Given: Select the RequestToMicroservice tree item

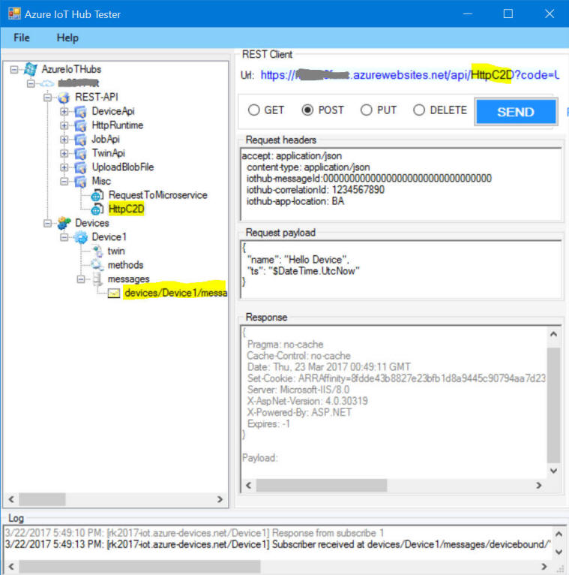Looking at the screenshot, I should click(158, 195).
